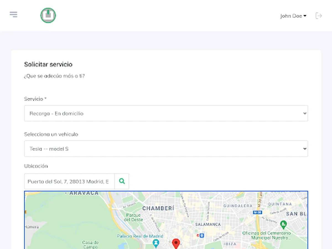Click the IBIZA map label

point(230,244)
